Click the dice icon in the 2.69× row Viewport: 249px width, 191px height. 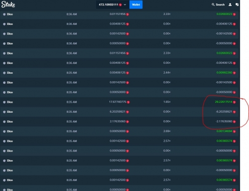coord(4,132)
